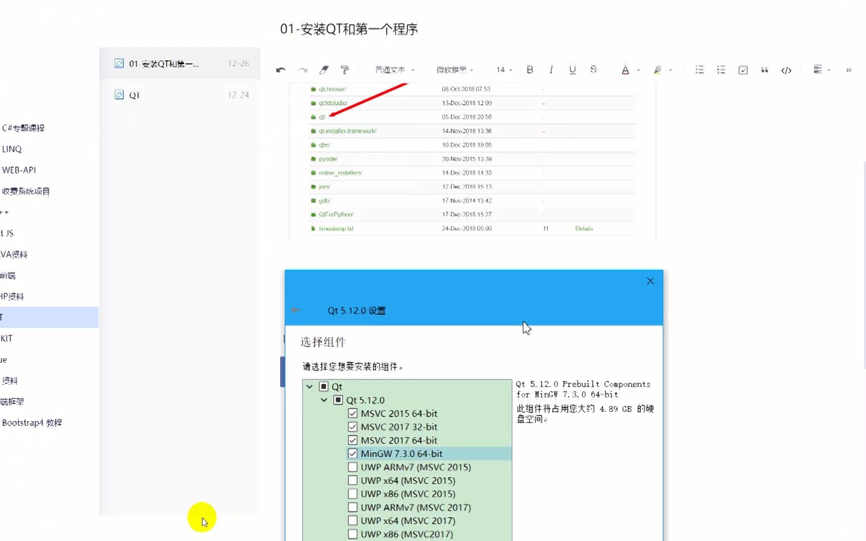Viewport: 866px width, 541px height.
Task: Show more toolbar options chevron
Action: pos(848,70)
